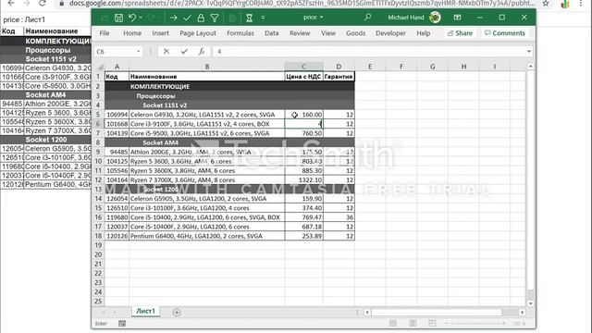The width and height of the screenshot is (592, 333).
Task: Click warranty cell showing 36
Action: pos(339,217)
